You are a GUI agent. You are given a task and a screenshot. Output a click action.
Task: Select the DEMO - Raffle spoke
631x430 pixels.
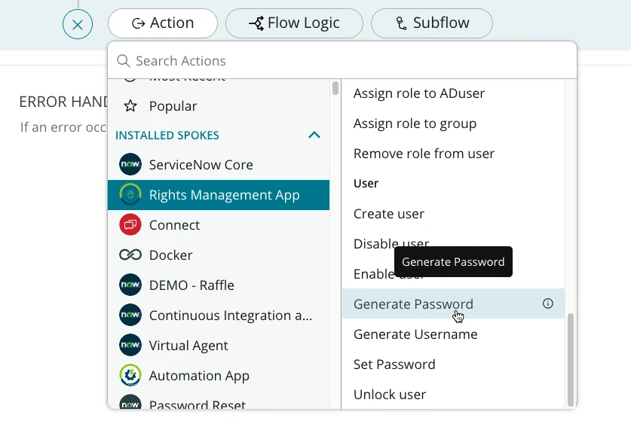(x=219, y=285)
